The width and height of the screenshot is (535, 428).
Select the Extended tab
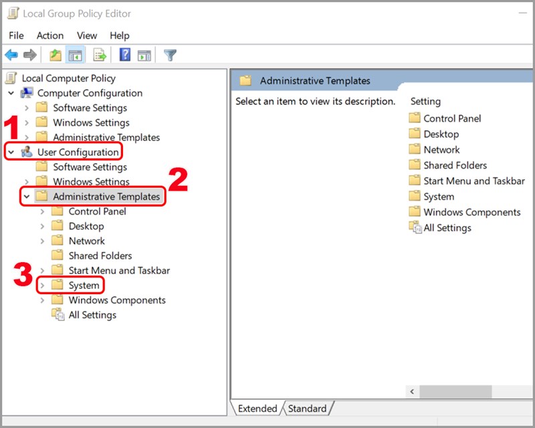[x=257, y=409]
